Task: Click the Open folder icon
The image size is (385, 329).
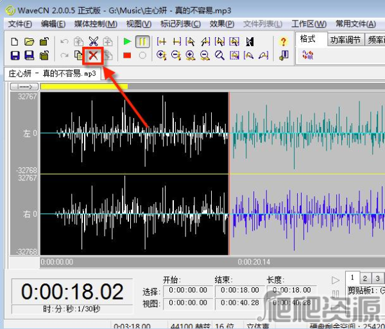Action: tap(29, 42)
